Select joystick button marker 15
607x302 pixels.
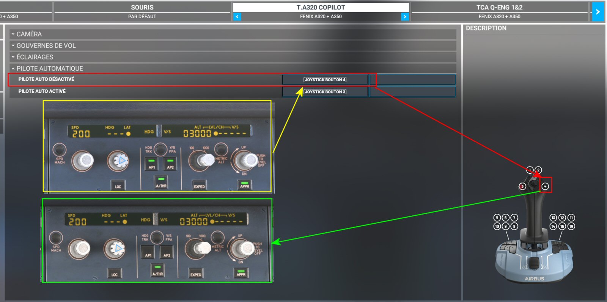[x=562, y=226]
